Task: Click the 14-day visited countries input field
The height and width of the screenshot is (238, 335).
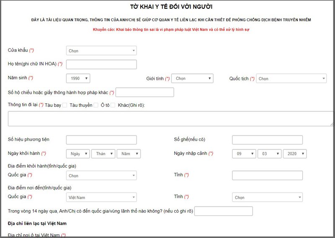Action: [224, 211]
